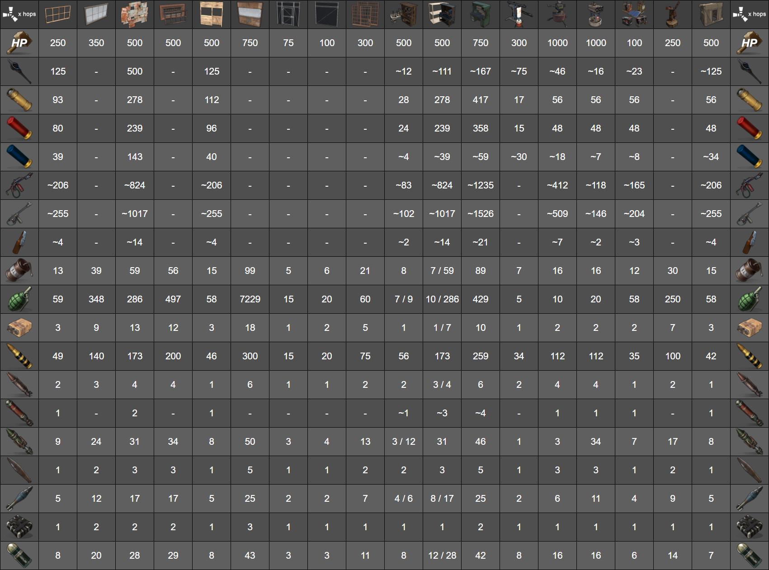
Task: Click the left explosive ammo bullet icon
Action: tap(19, 356)
